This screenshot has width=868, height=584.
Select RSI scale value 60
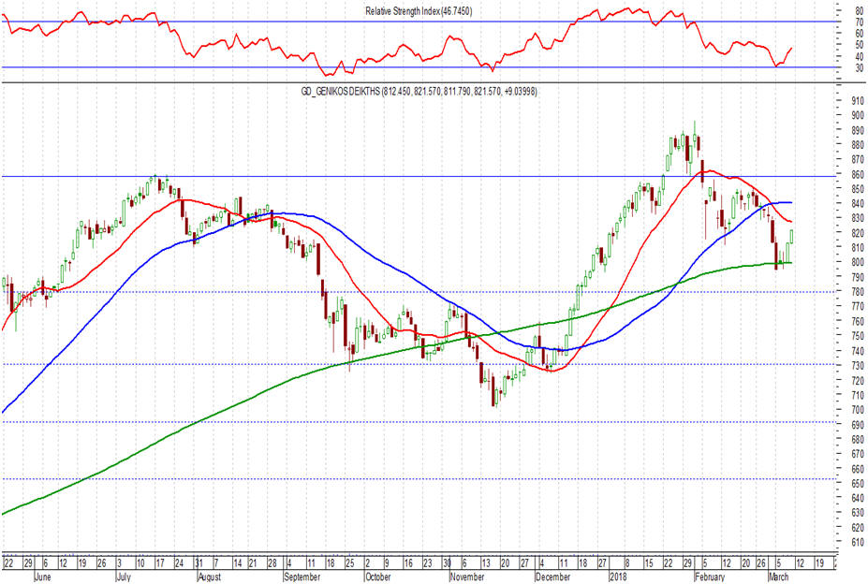[860, 34]
